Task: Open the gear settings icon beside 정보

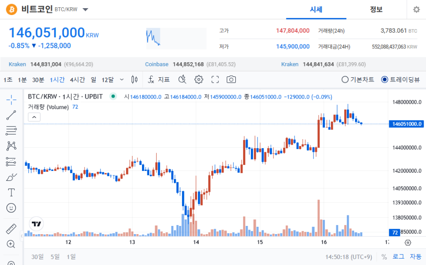Action: (416, 10)
